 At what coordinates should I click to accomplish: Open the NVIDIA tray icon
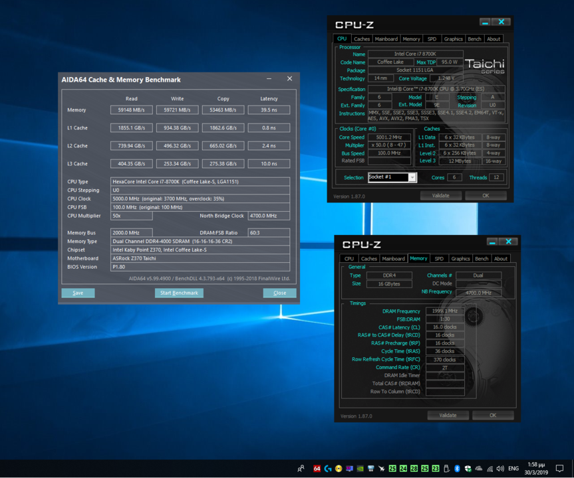tap(360, 469)
